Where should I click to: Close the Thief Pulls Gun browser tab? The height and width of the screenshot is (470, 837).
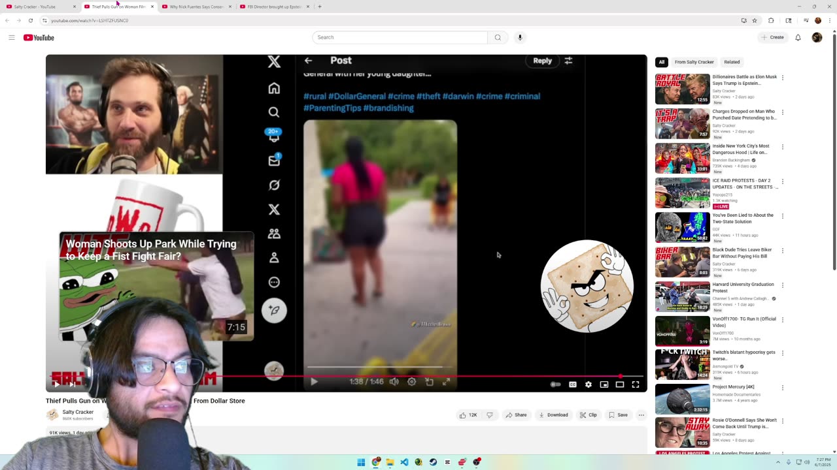click(x=152, y=7)
